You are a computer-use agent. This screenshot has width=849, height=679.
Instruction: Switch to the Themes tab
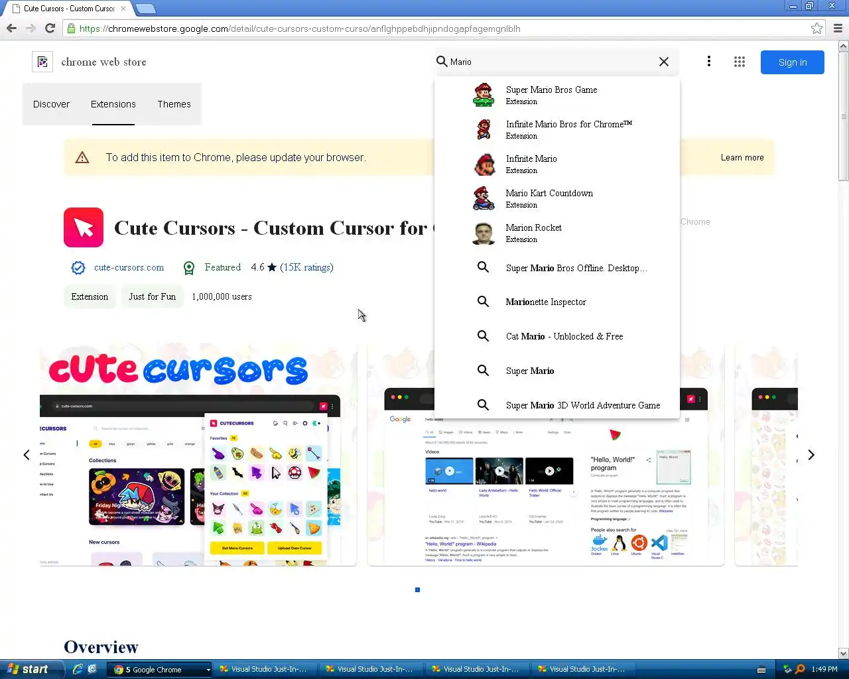(174, 104)
